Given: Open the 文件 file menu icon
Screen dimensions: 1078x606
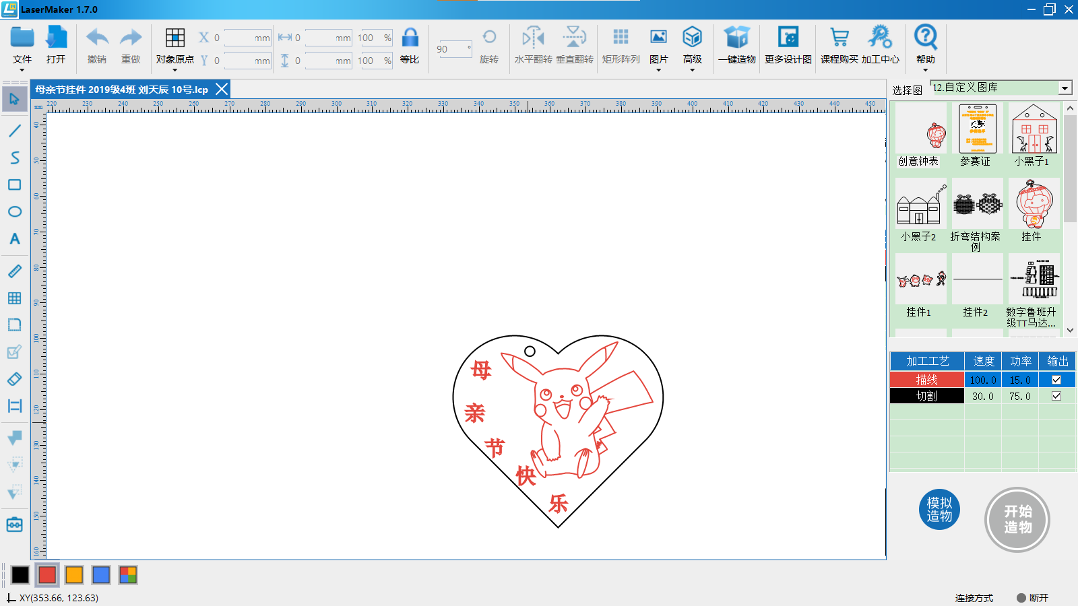Looking at the screenshot, I should 22,37.
